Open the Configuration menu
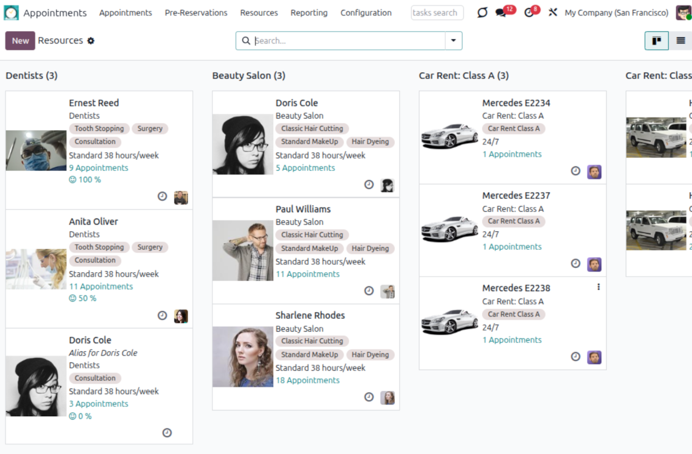Viewport: 692px width, 454px height. tap(366, 13)
